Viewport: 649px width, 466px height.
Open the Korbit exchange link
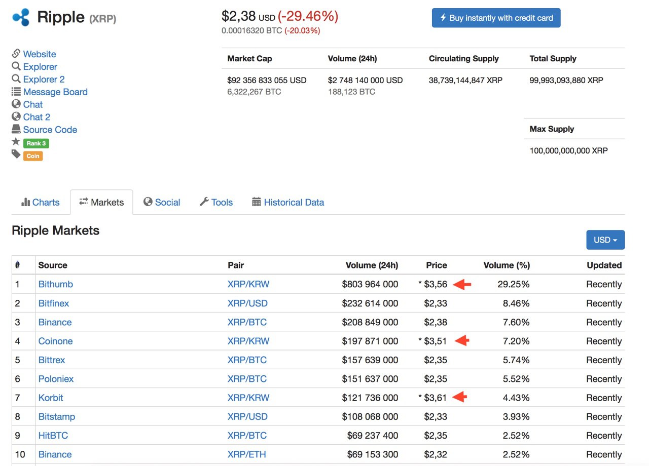pyautogui.click(x=51, y=398)
